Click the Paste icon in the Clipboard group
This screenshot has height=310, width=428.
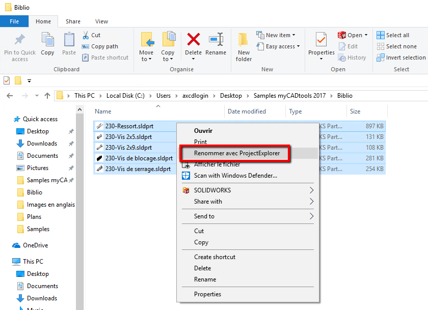coord(68,43)
